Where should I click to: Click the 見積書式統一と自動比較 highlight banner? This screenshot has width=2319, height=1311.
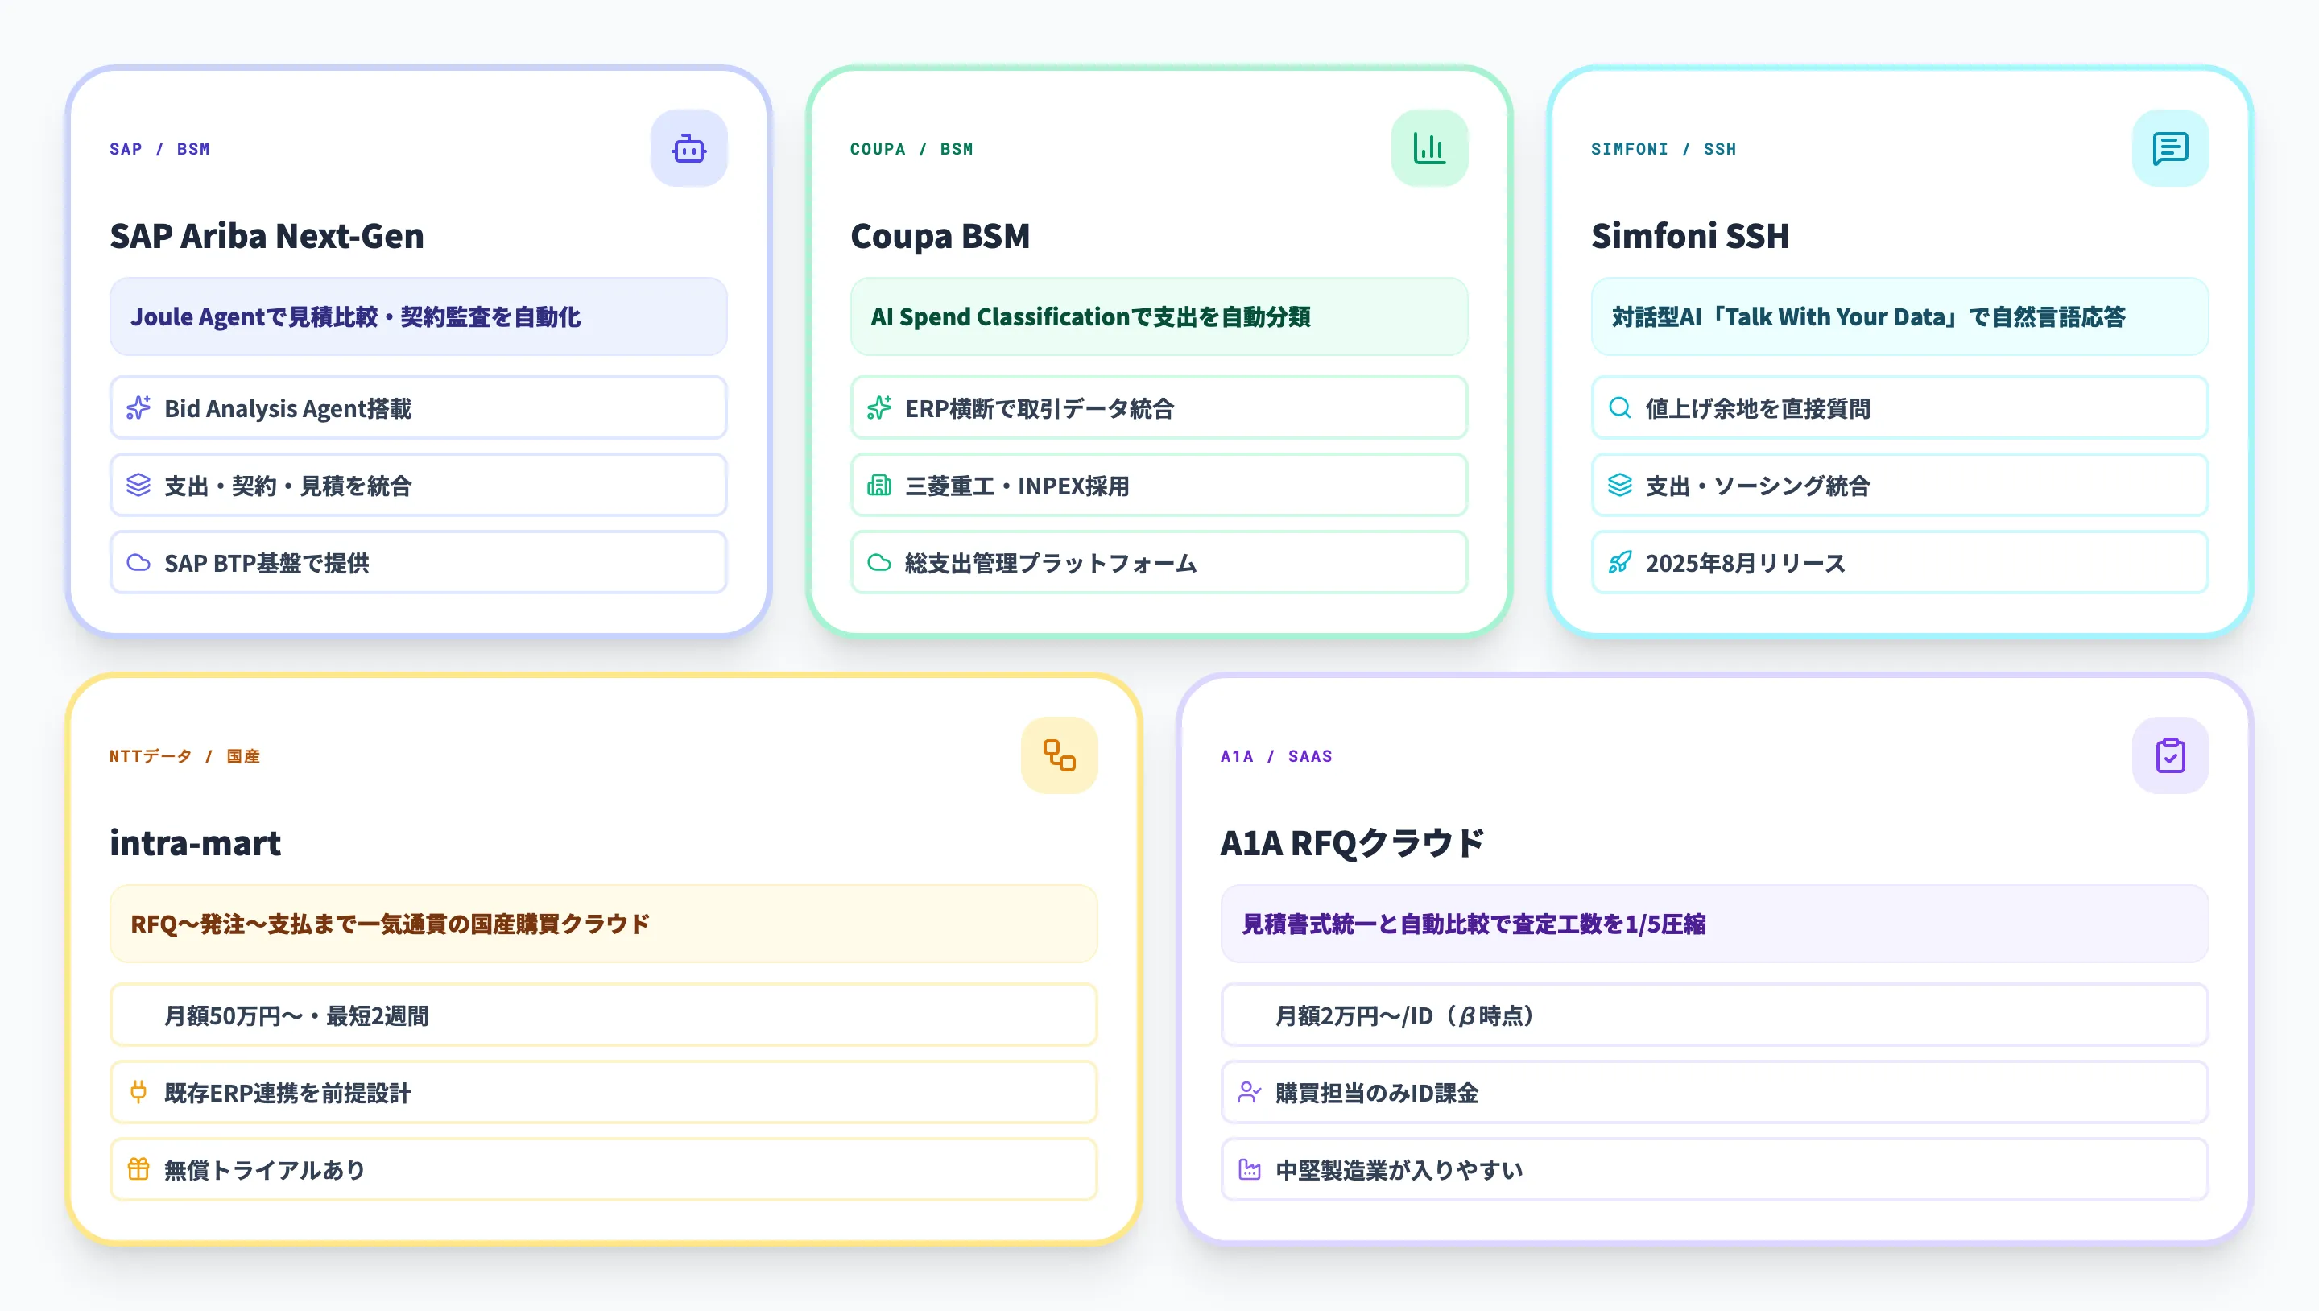[x=1714, y=924]
